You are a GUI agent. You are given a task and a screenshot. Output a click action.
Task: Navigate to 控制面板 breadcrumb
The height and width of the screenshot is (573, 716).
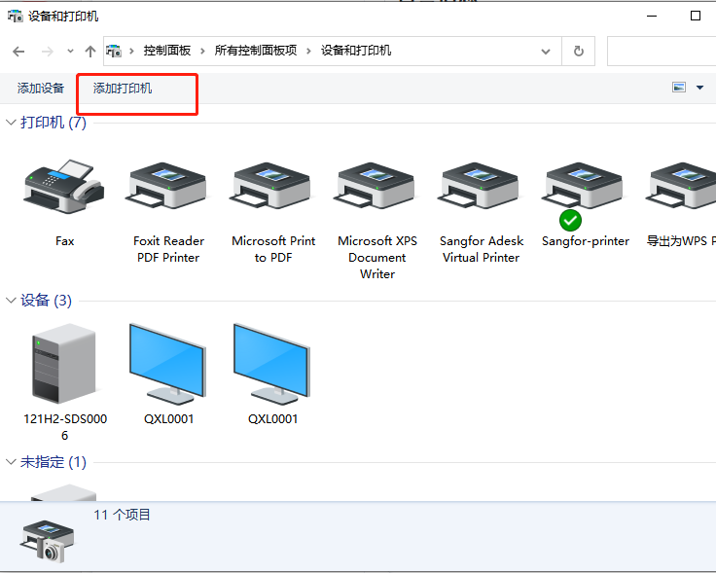(x=167, y=51)
